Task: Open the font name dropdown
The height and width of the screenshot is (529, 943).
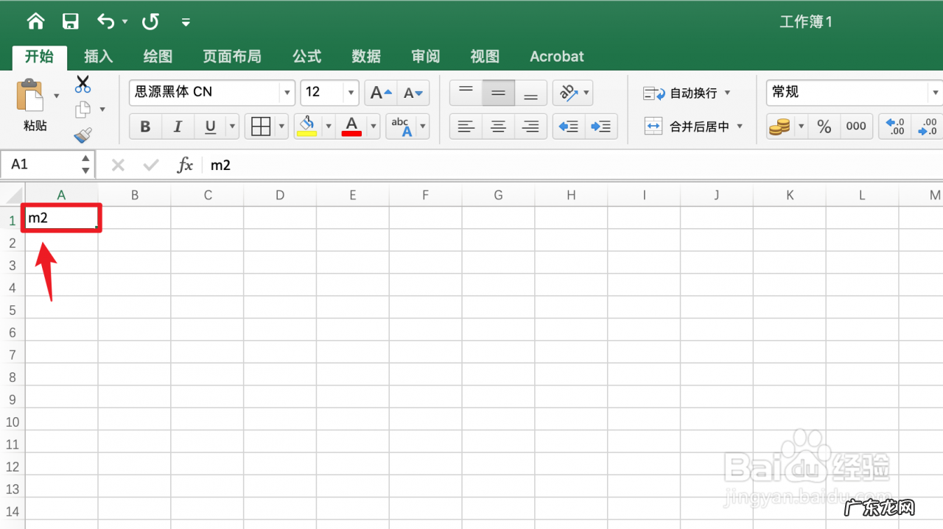Action: (x=287, y=92)
